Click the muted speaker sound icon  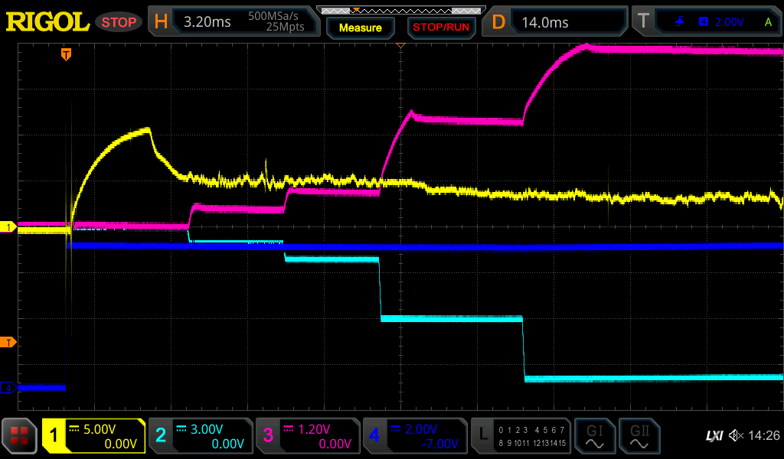tap(736, 436)
